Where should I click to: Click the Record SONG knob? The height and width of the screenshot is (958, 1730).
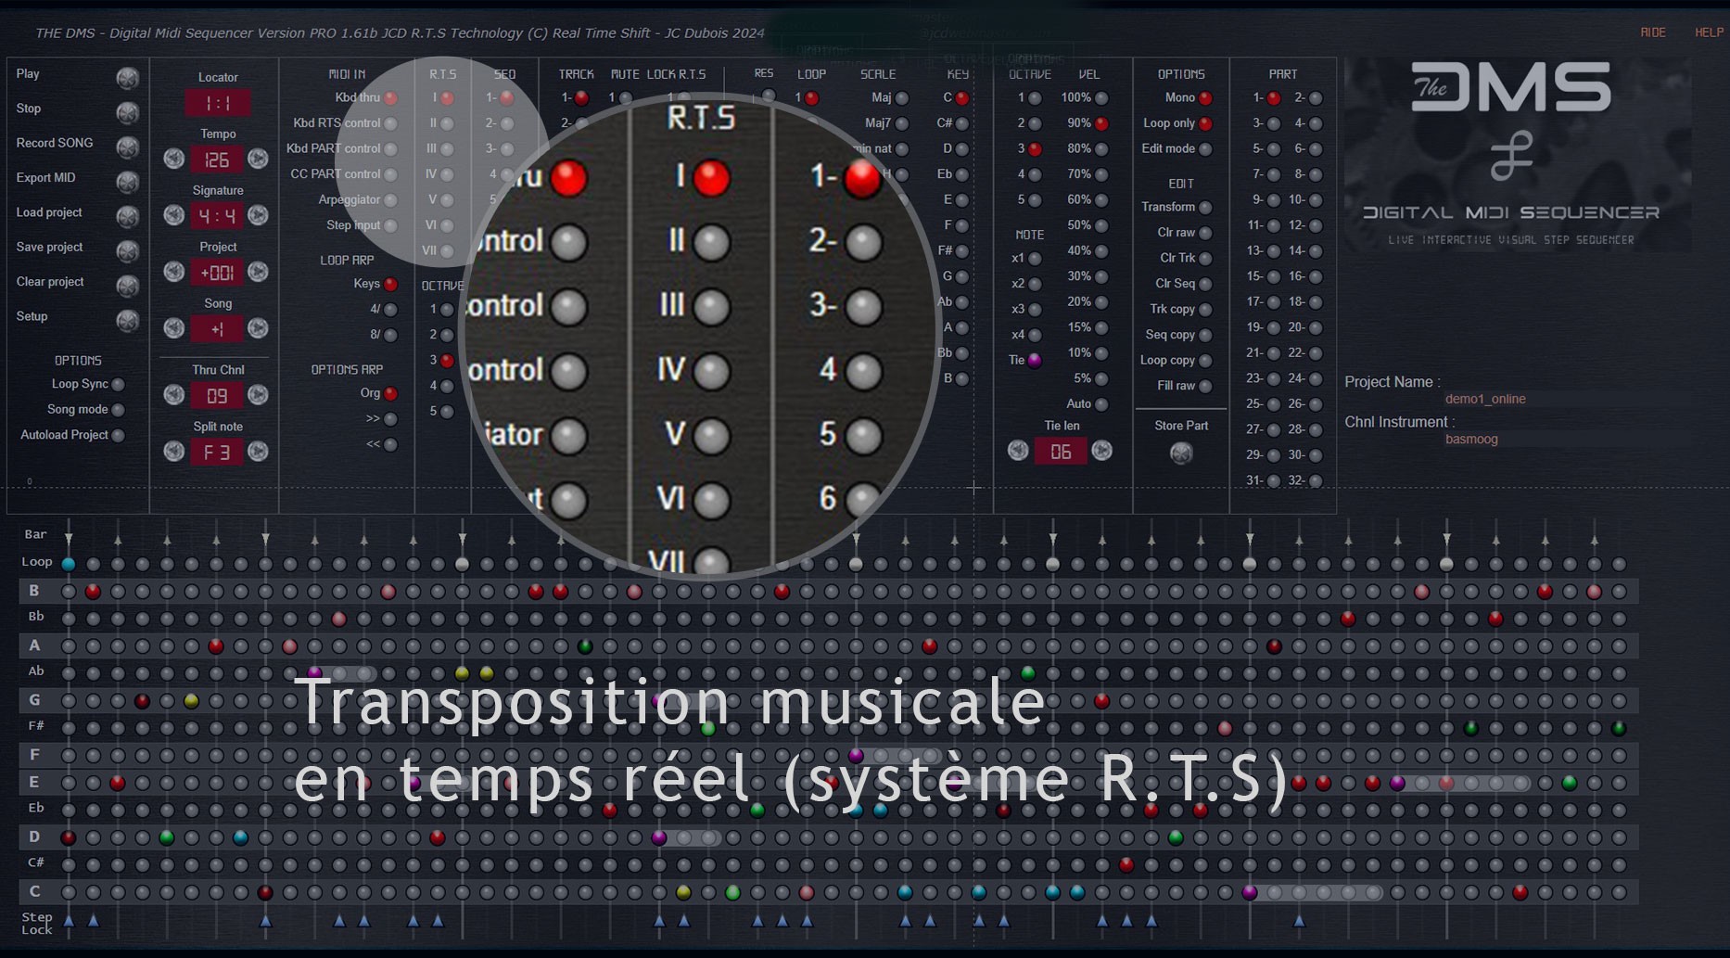pos(128,147)
